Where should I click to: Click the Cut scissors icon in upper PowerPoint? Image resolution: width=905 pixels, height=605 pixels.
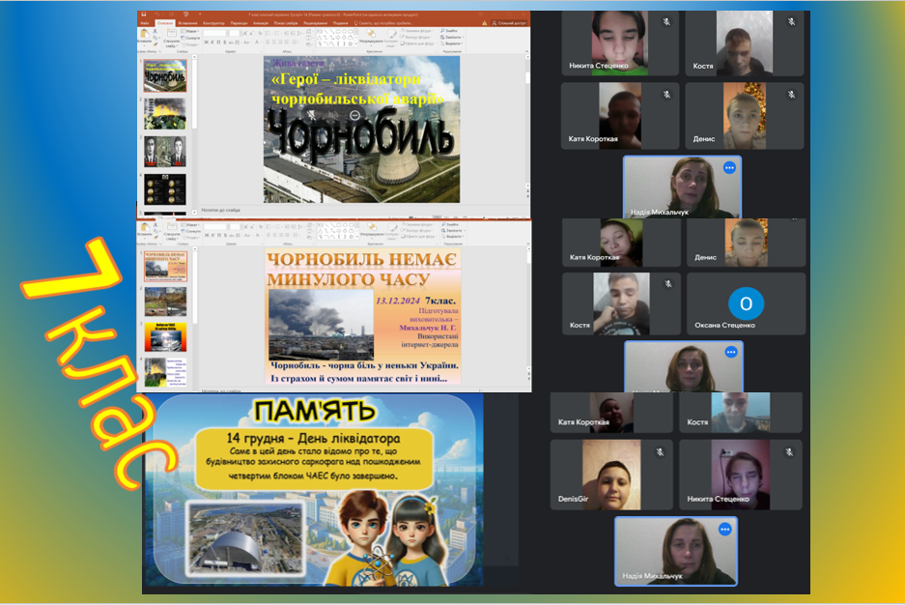tap(155, 31)
